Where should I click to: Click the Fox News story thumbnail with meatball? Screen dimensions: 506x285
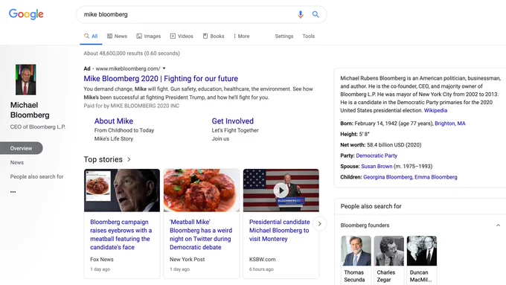pos(122,190)
